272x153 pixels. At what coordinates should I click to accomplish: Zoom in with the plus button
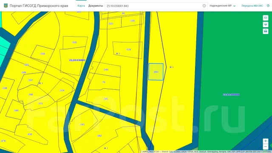(266, 141)
